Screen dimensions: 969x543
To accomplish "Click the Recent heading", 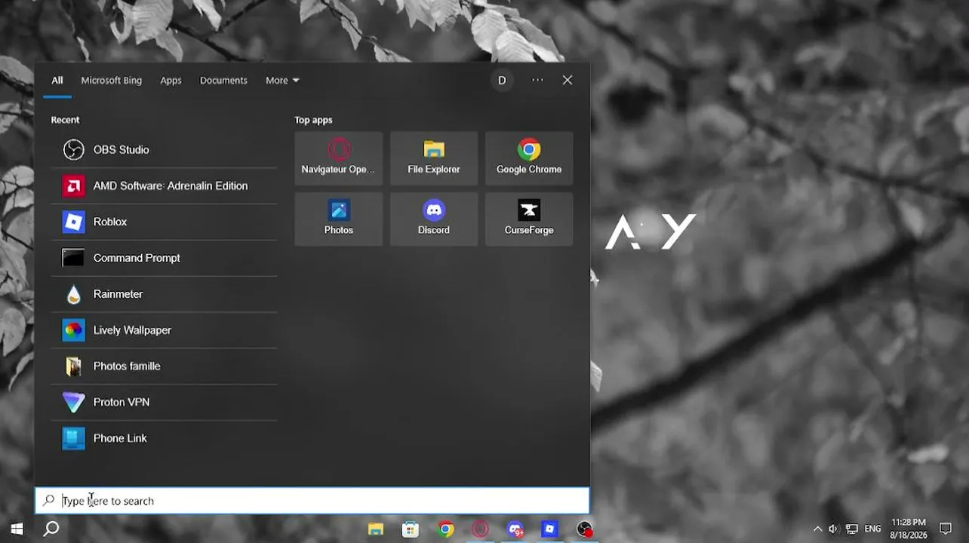I will tap(65, 120).
